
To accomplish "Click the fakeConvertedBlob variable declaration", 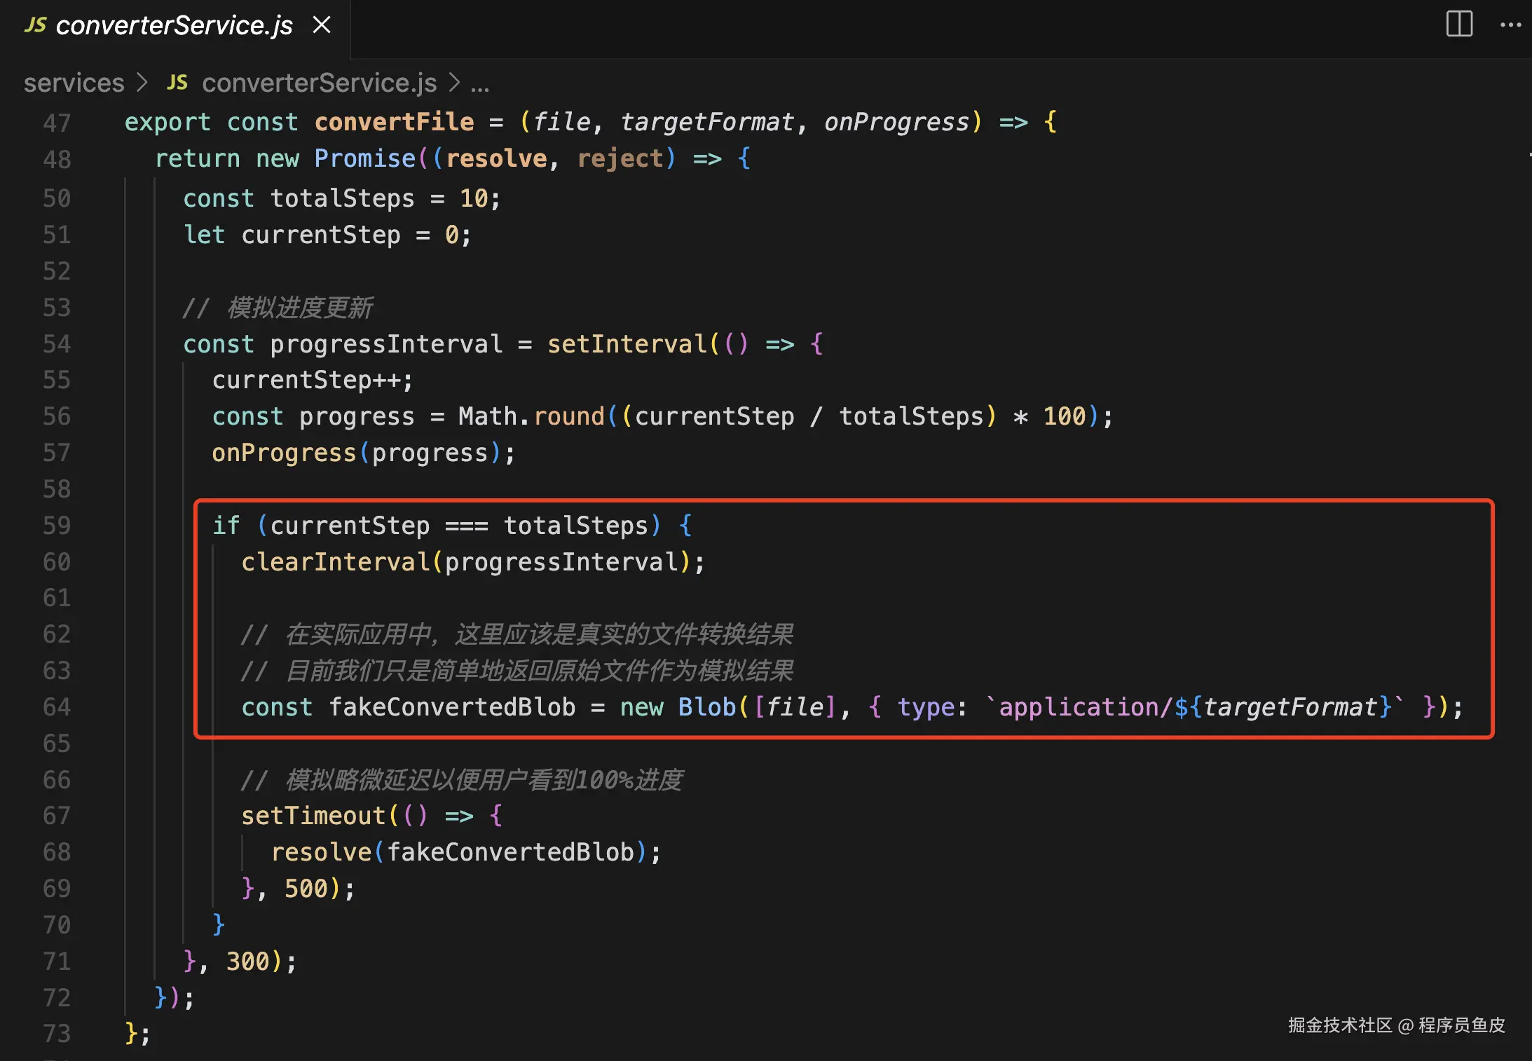I will click(x=452, y=707).
